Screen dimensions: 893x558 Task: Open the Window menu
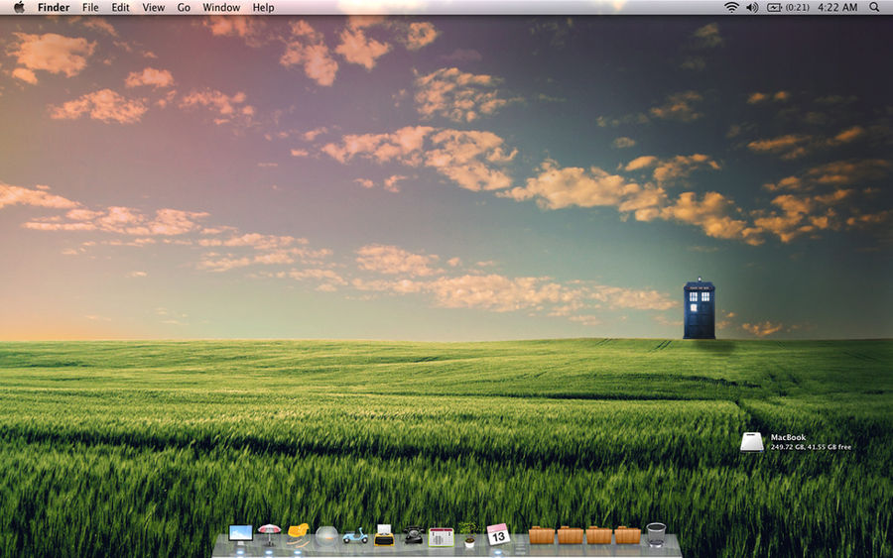pyautogui.click(x=221, y=7)
